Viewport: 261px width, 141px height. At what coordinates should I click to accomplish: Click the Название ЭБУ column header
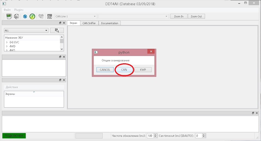32,37
